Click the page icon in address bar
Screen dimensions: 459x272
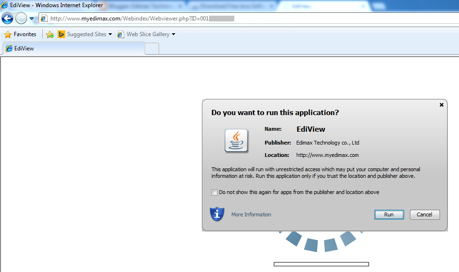[x=44, y=19]
